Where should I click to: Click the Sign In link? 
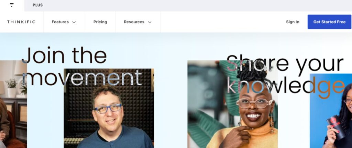coord(293,22)
